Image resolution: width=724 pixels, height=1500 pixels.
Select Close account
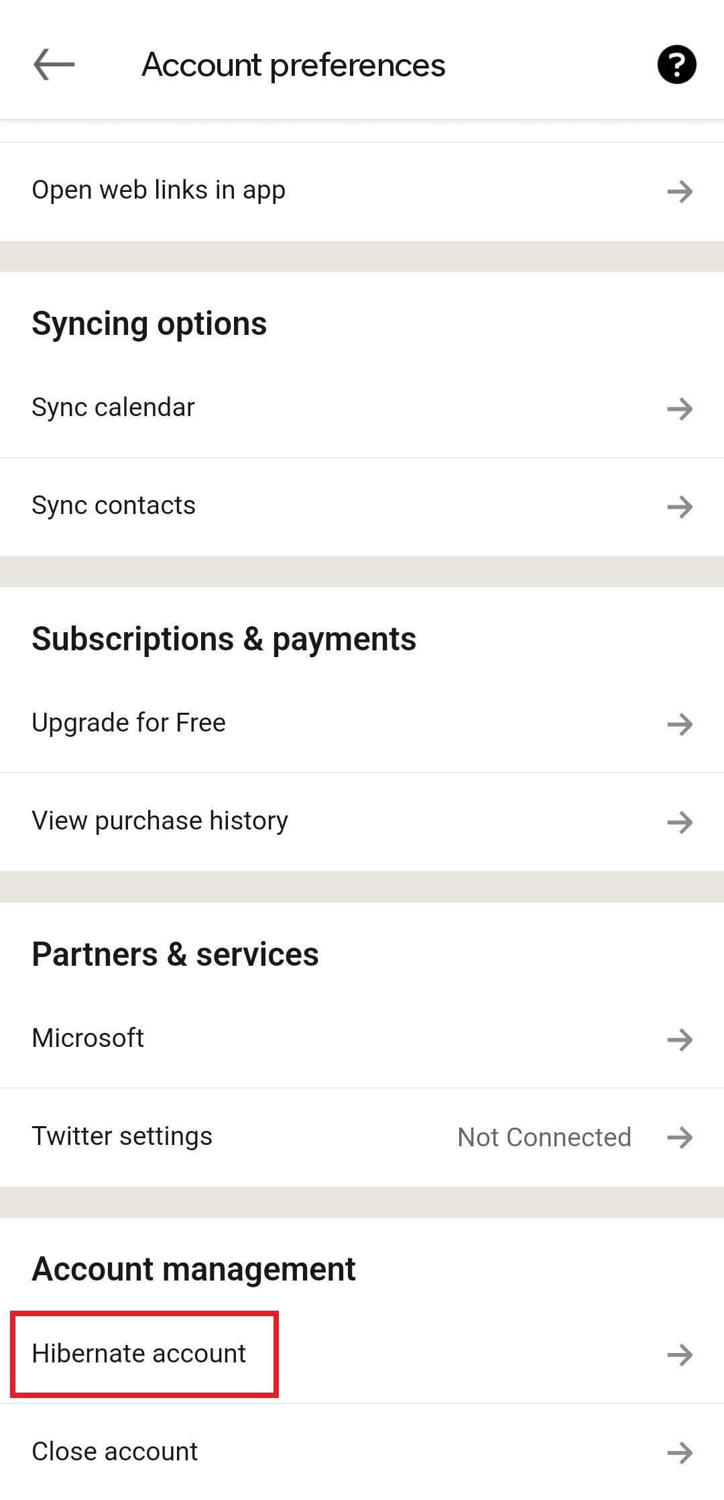tap(115, 1452)
